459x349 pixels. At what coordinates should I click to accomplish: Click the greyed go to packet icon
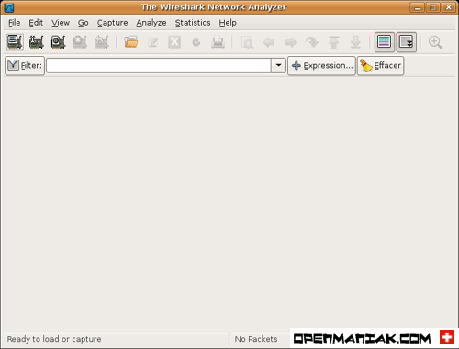[x=312, y=42]
